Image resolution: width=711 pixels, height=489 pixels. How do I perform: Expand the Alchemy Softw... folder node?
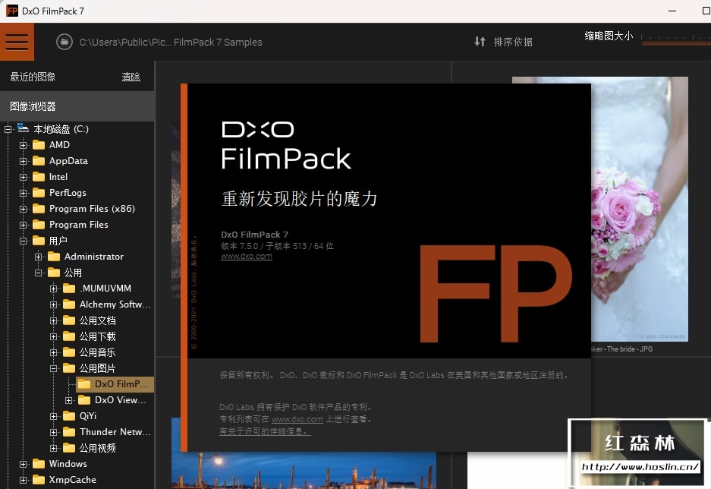(54, 304)
